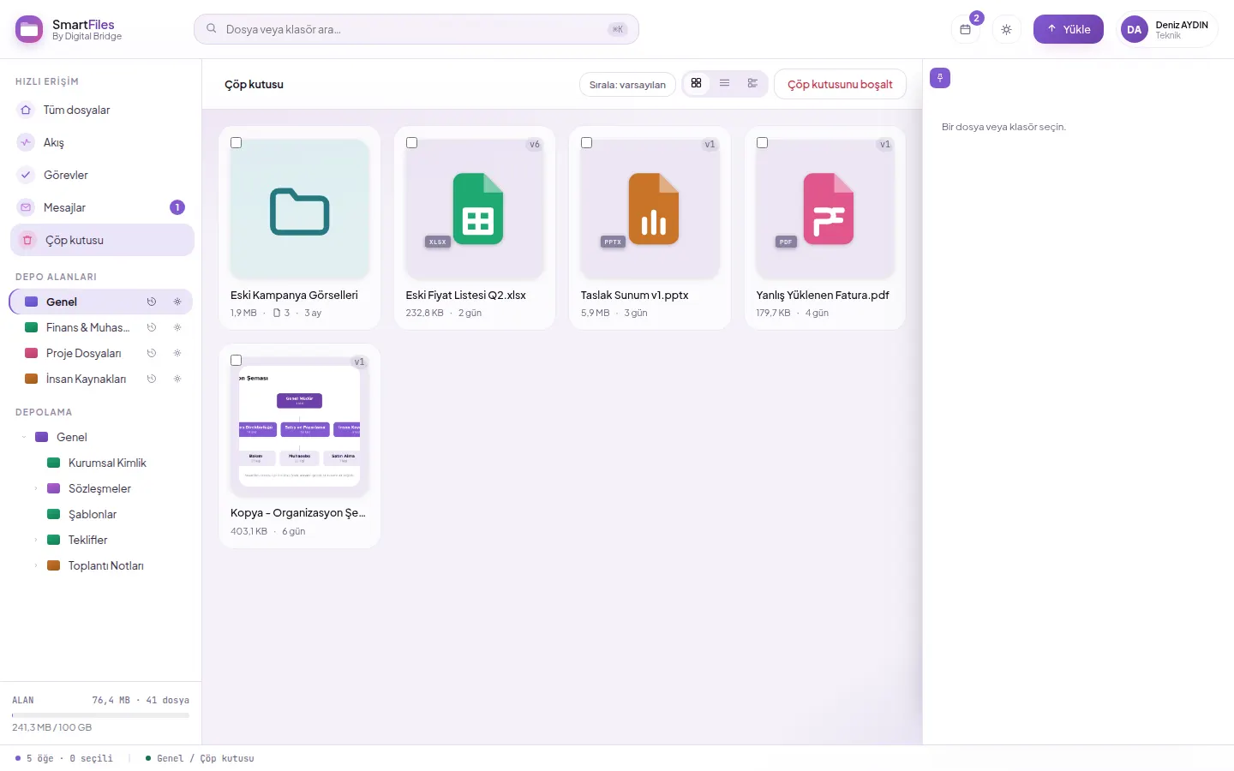Mark the Yanlış Yüklenen Fatura.pdf checkbox
Image resolution: width=1234 pixels, height=771 pixels.
762,143
